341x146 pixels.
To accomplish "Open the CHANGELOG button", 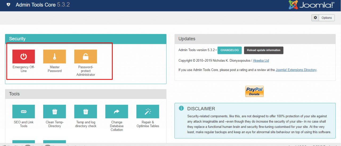I will click(230, 50).
